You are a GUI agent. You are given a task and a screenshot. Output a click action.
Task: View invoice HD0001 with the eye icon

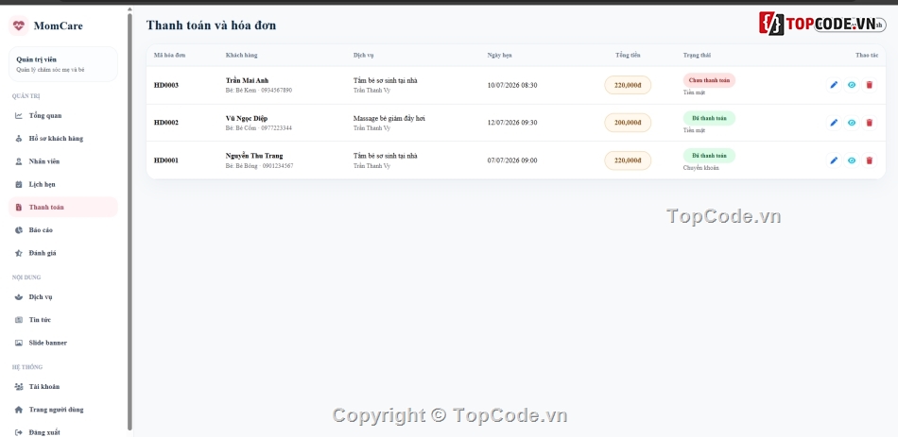pyautogui.click(x=851, y=160)
